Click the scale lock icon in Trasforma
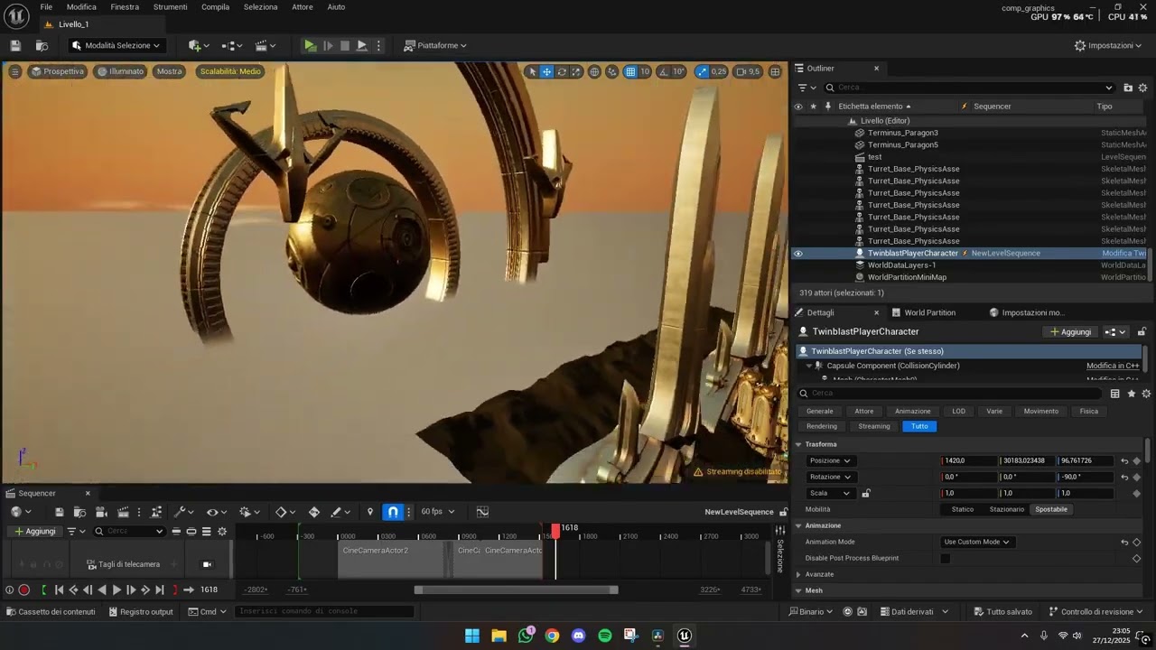 [x=866, y=493]
